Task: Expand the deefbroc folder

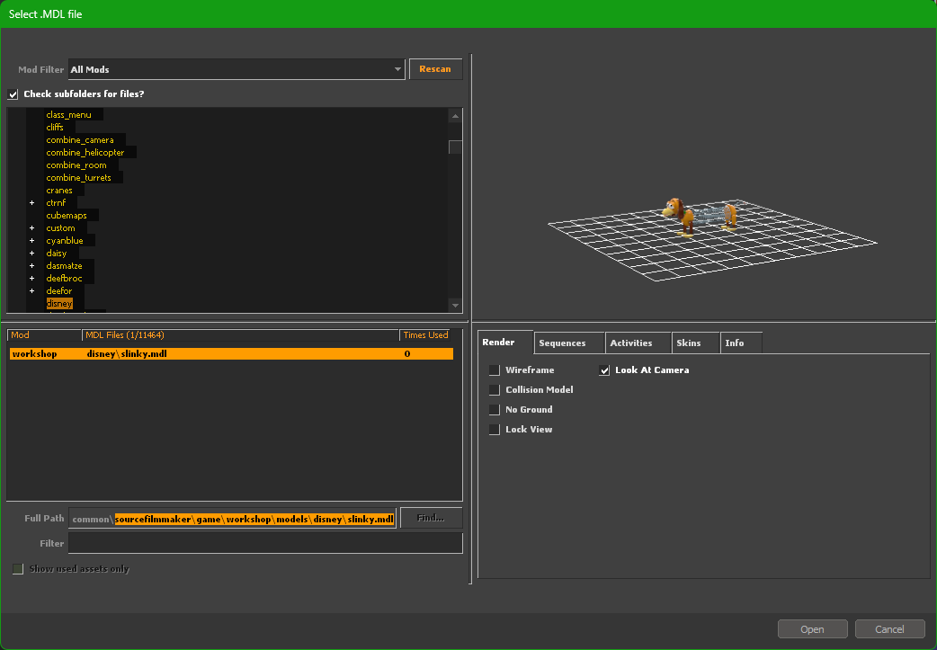Action: (x=32, y=279)
